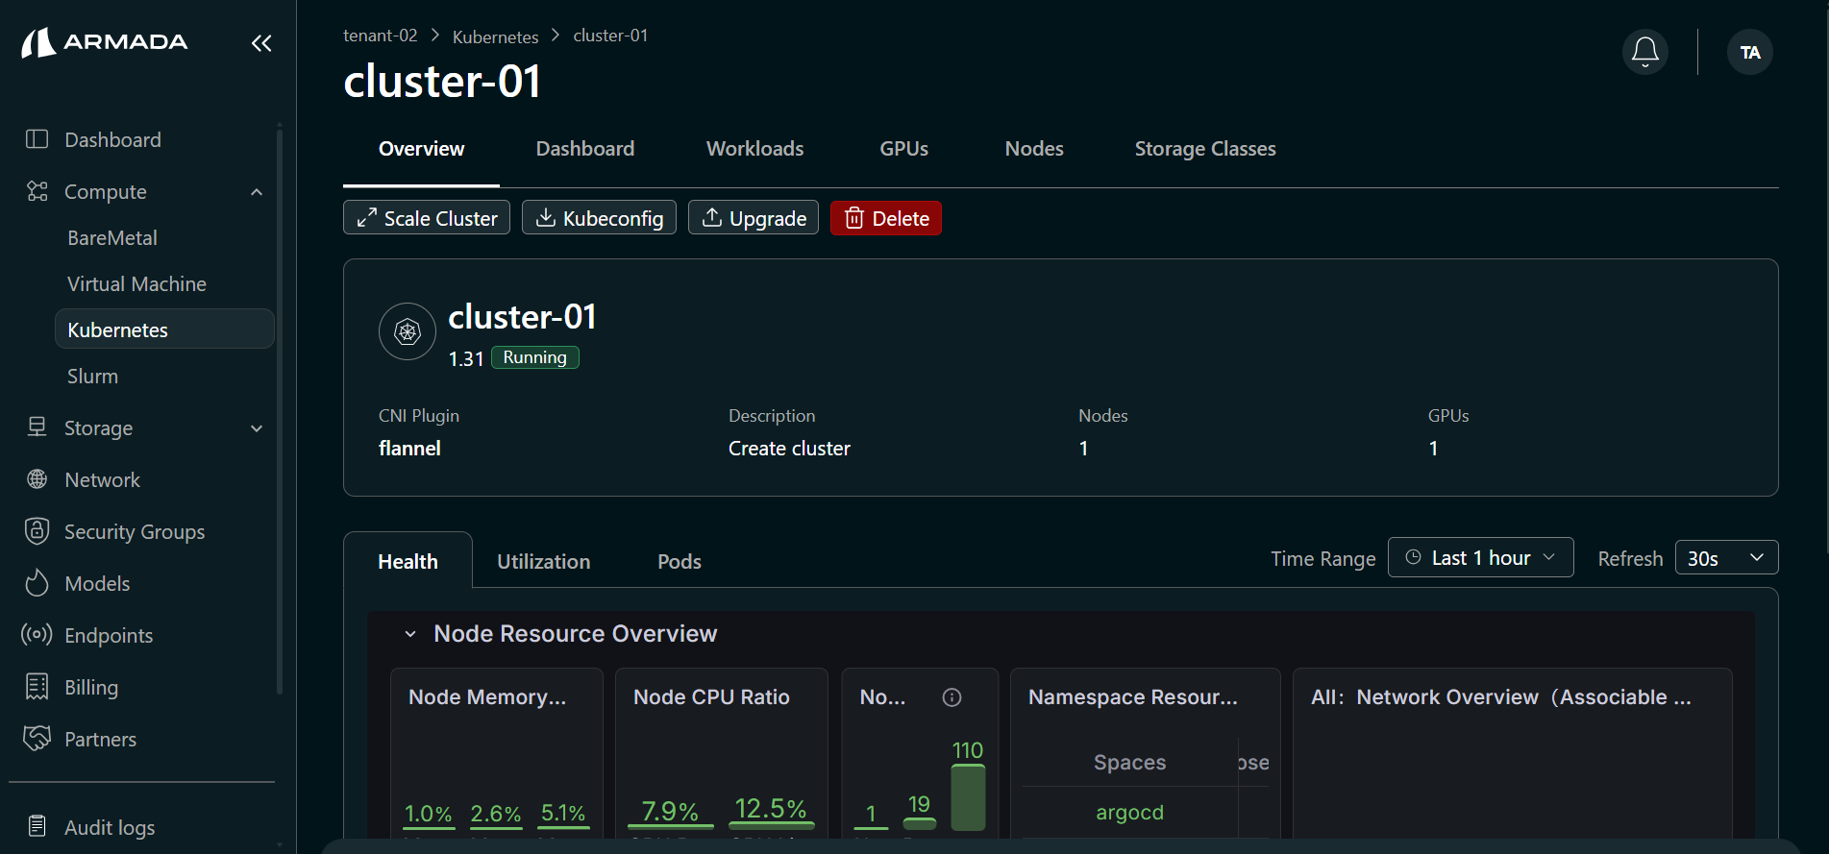The height and width of the screenshot is (854, 1829).
Task: Open Models page
Action: tap(97, 583)
